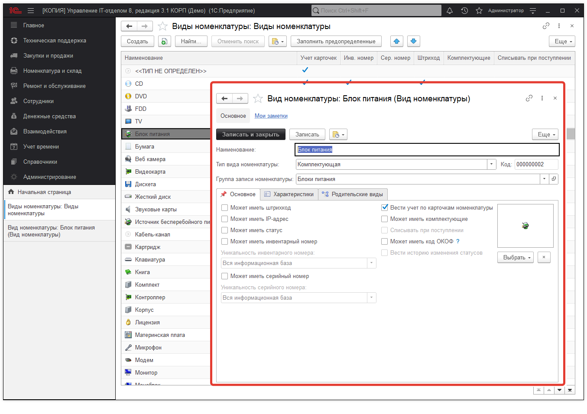587x414 pixels.
Task: Click the notifications bell icon
Action: click(x=450, y=10)
